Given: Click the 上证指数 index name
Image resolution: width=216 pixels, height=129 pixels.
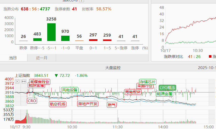Looking at the screenshot, I should (x=22, y=75).
